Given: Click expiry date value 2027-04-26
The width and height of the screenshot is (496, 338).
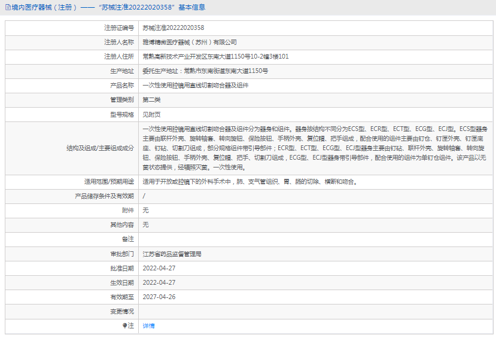Looking at the screenshot, I should click(x=159, y=297).
